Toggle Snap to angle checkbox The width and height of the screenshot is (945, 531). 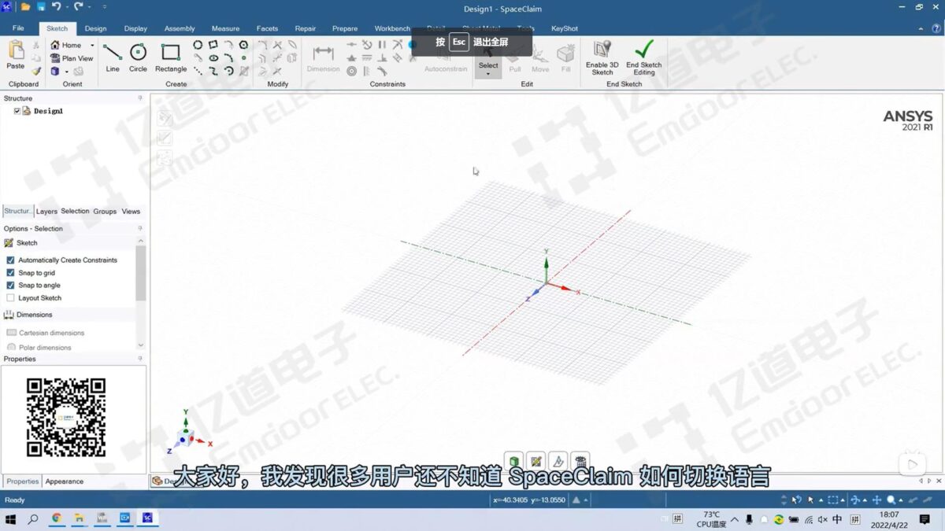(10, 286)
